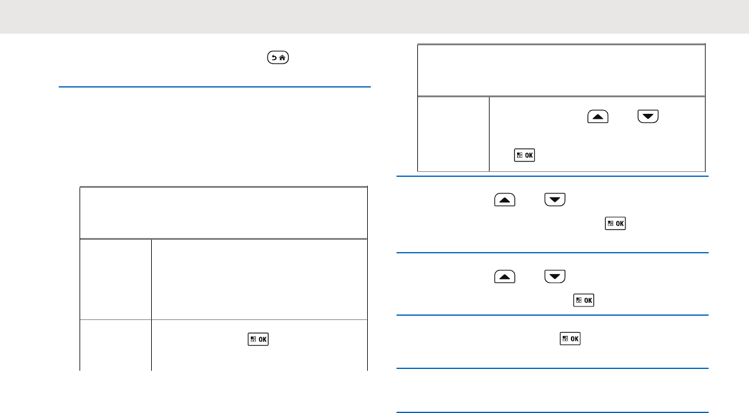Click down arrow in second step below right table
749x413 pixels.
click(554, 277)
